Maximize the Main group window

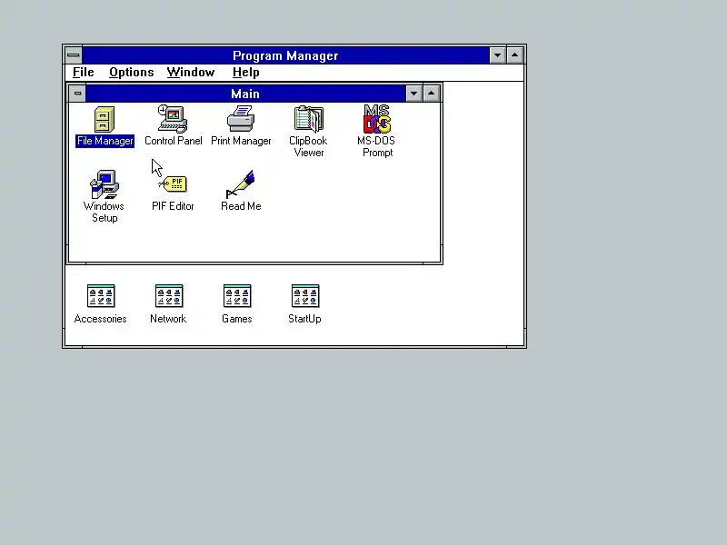[431, 94]
